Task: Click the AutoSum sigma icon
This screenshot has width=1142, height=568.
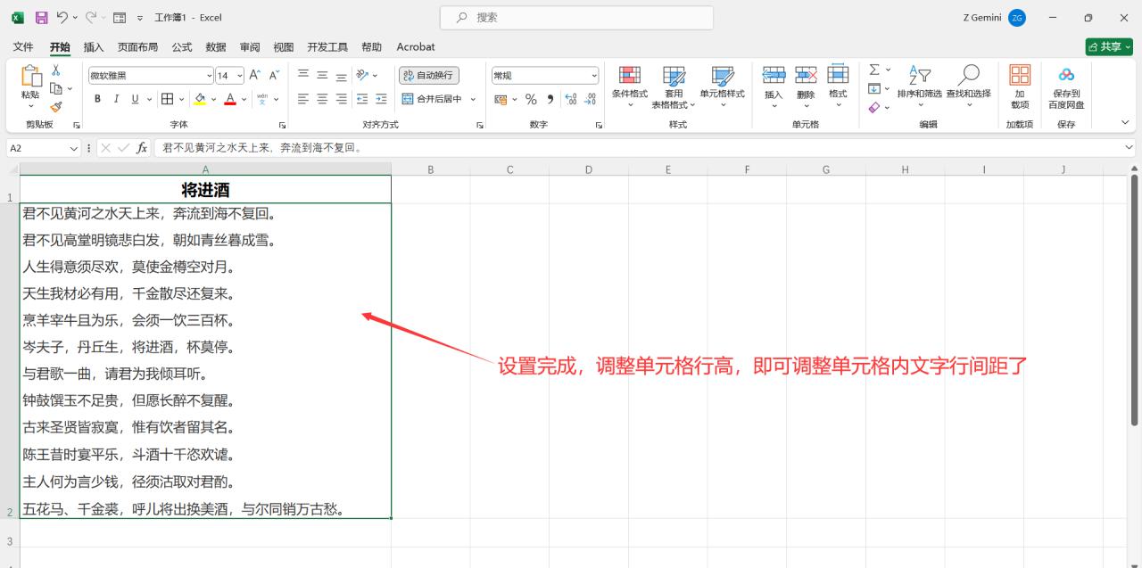Action: (x=874, y=70)
